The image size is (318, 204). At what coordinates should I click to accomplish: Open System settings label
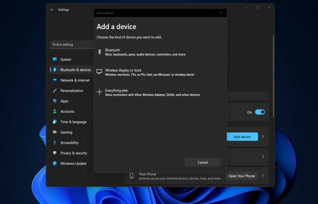tap(66, 59)
